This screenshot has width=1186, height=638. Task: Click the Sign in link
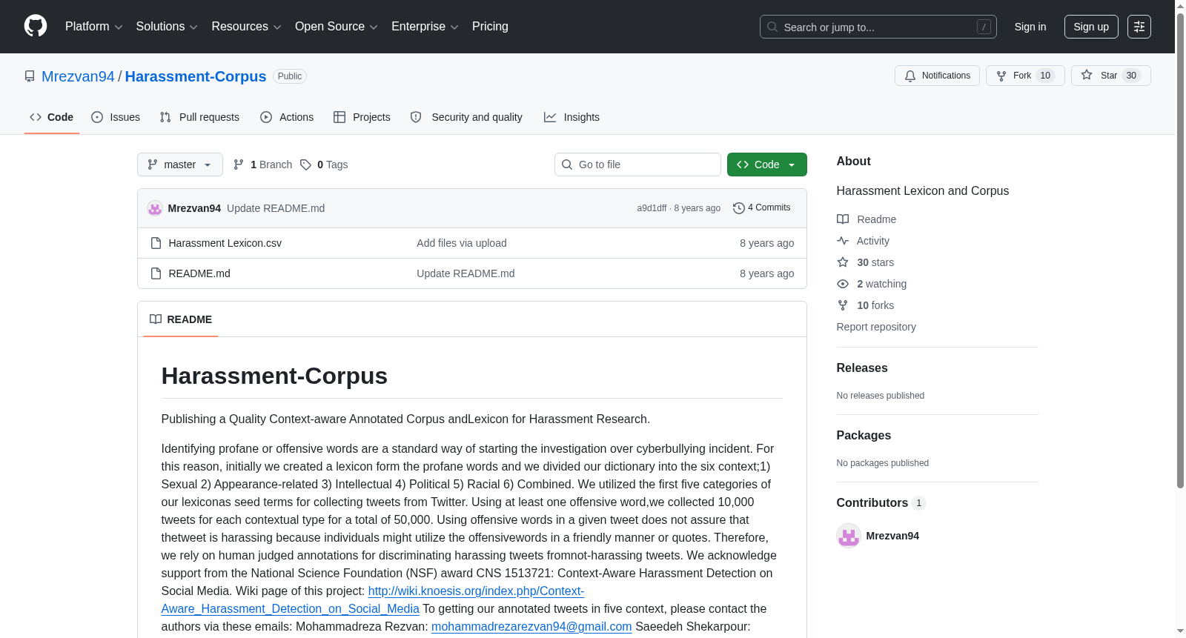[1030, 27]
